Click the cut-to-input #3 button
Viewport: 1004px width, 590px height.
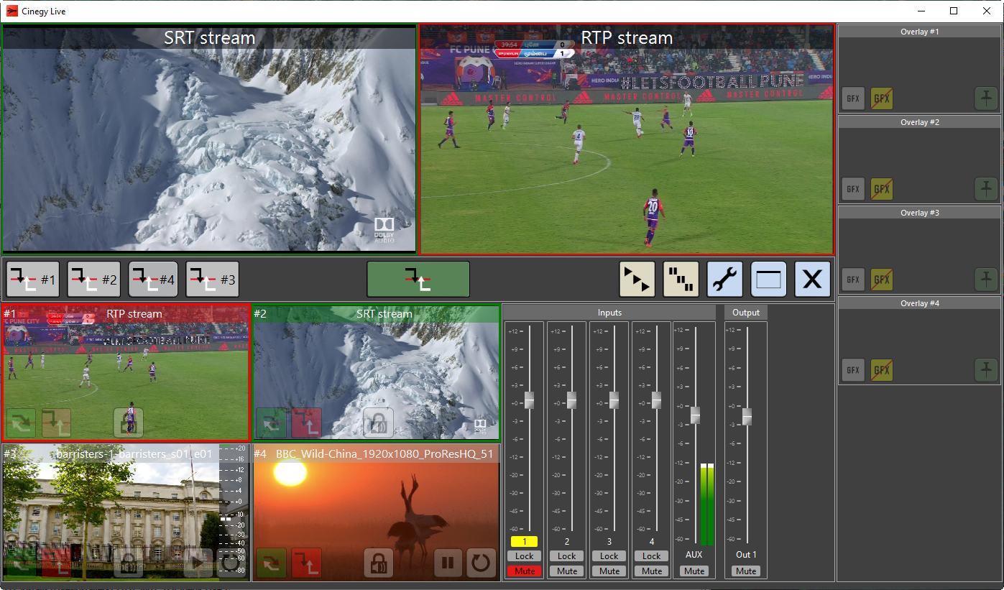[212, 280]
